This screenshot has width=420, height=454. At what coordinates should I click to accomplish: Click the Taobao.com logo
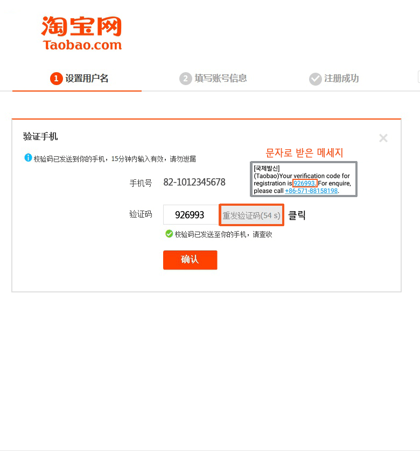point(81,33)
